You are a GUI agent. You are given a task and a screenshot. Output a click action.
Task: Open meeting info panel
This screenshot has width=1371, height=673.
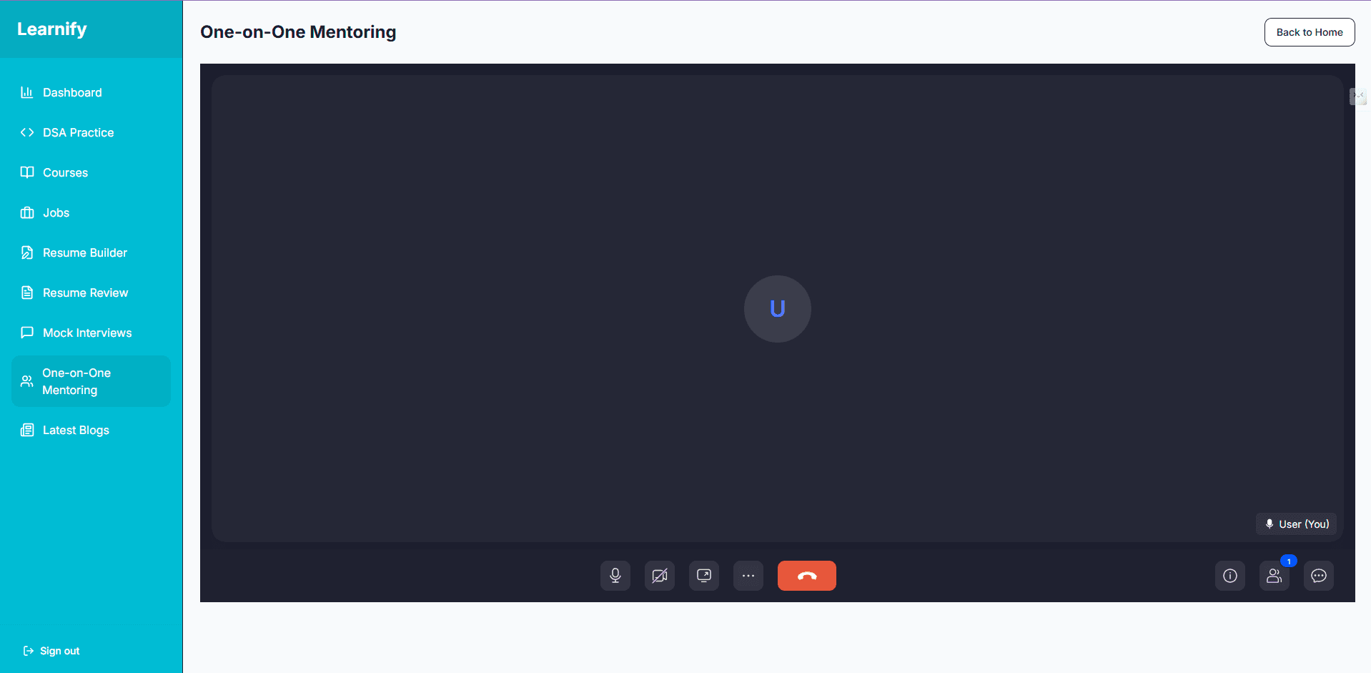pos(1229,576)
